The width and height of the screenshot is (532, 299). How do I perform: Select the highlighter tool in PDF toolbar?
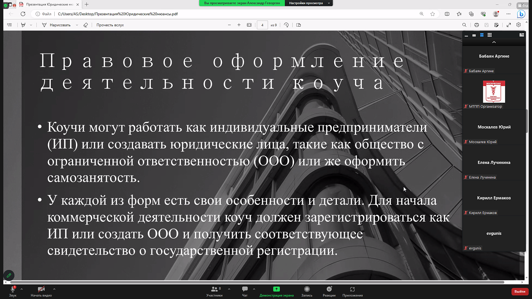[x=23, y=25]
